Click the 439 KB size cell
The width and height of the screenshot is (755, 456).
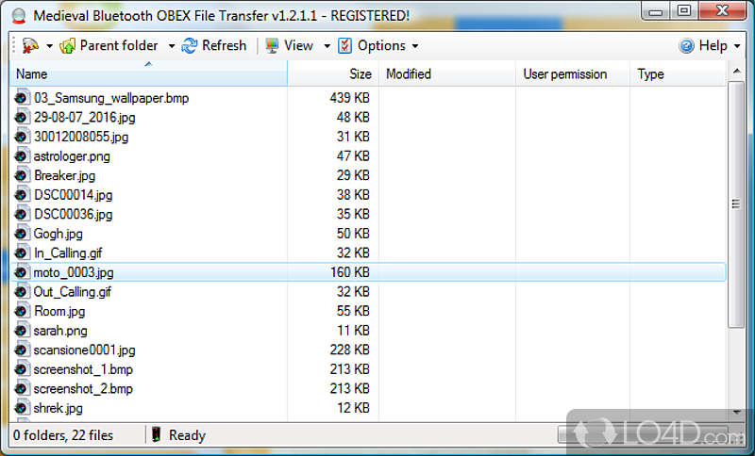349,98
